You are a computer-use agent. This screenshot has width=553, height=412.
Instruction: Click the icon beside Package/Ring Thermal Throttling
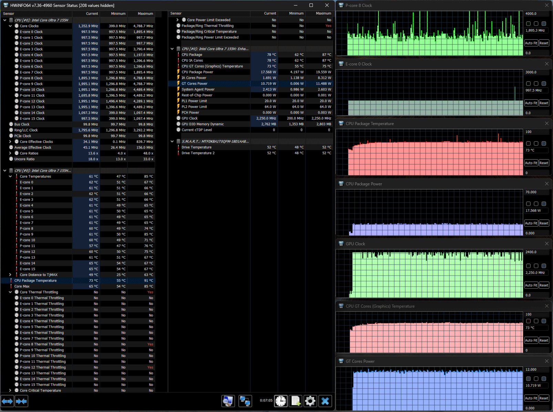click(x=178, y=25)
